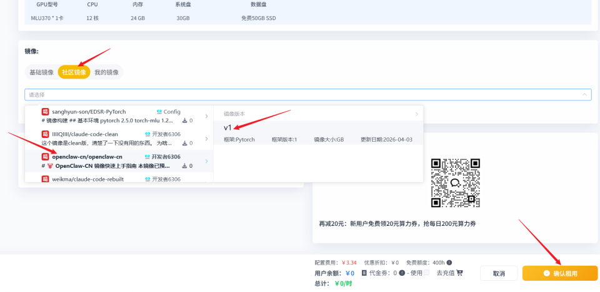Click the MLU370 * 1卡 configuration row

pos(308,18)
